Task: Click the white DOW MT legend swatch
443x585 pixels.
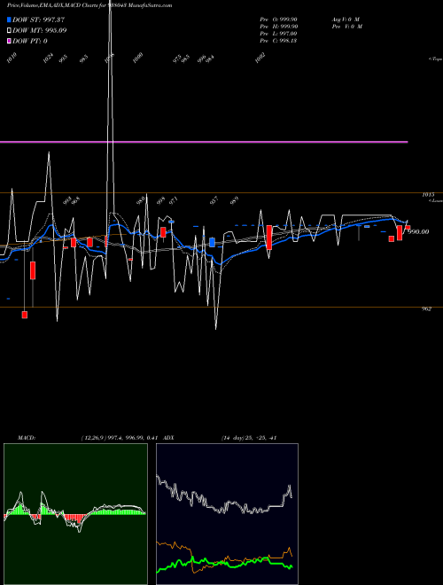Action: [10, 31]
